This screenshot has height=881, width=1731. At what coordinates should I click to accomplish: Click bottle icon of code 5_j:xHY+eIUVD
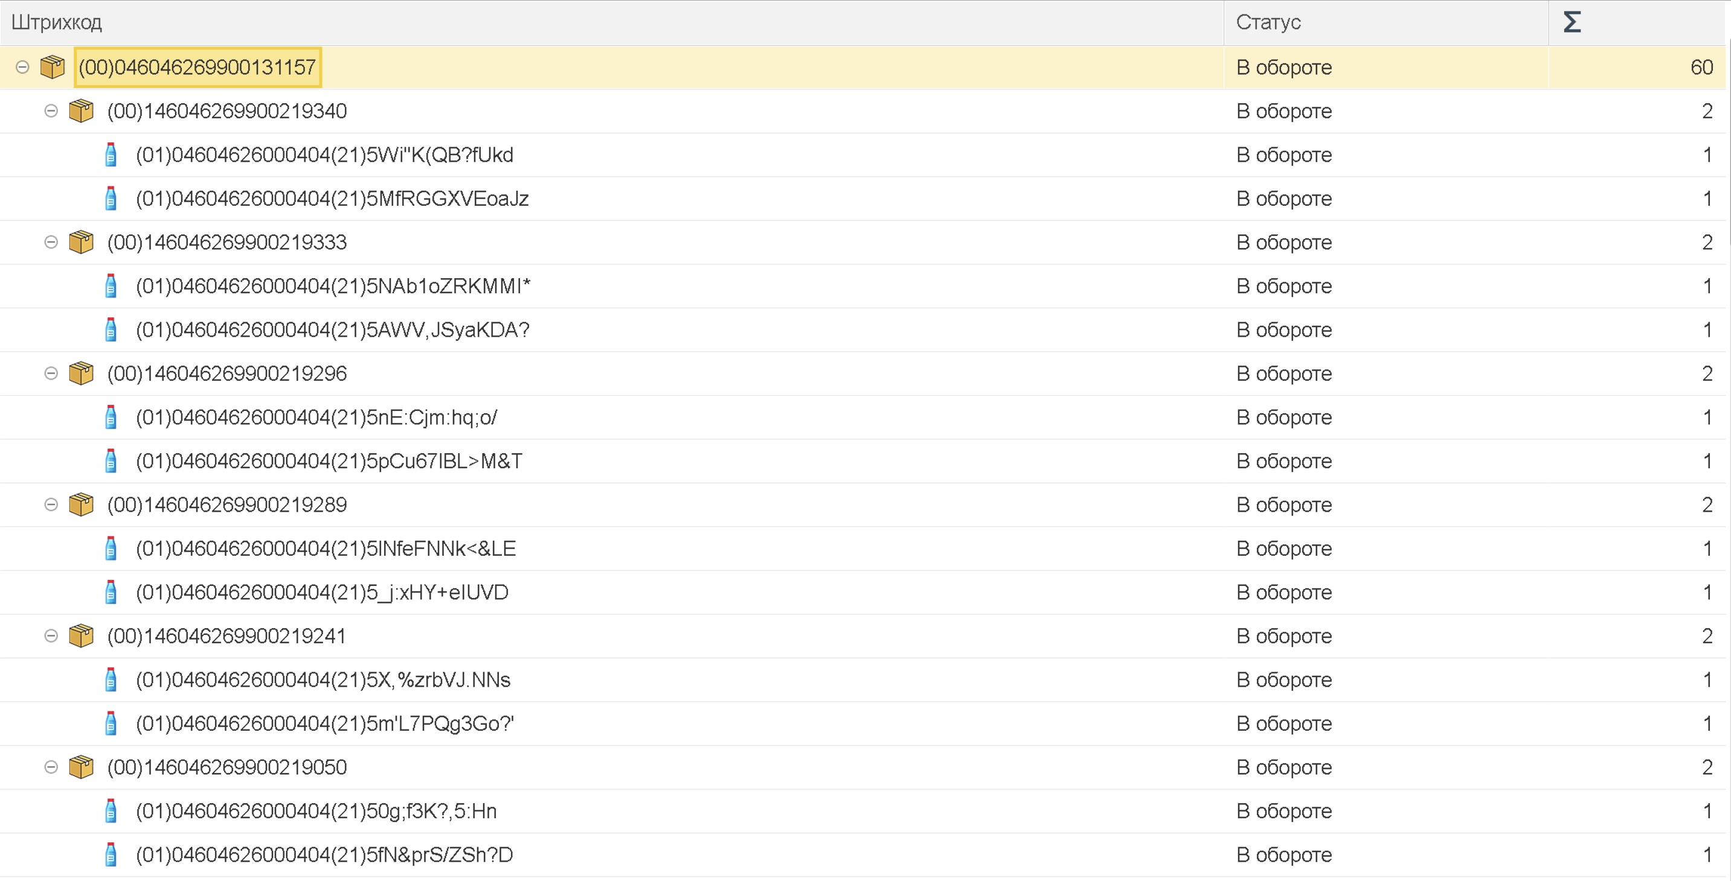111,592
